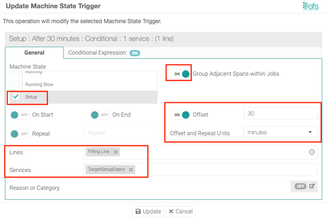Open the Offset and Repeat Units dropdown
Screen dimensions: 328x220
point(280,132)
